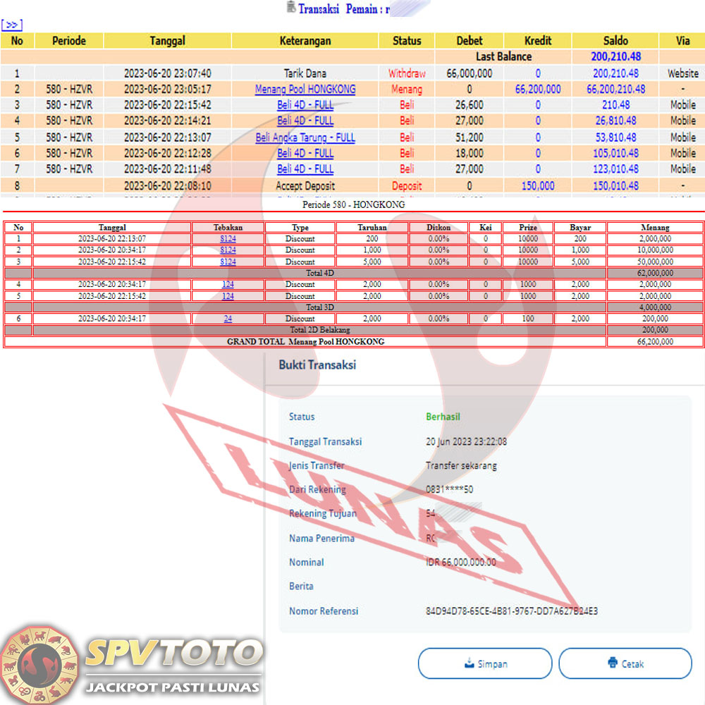Viewport: 705px width, 705px height.
Task: Click tebakan 124 in row 4
Action: [x=228, y=284]
